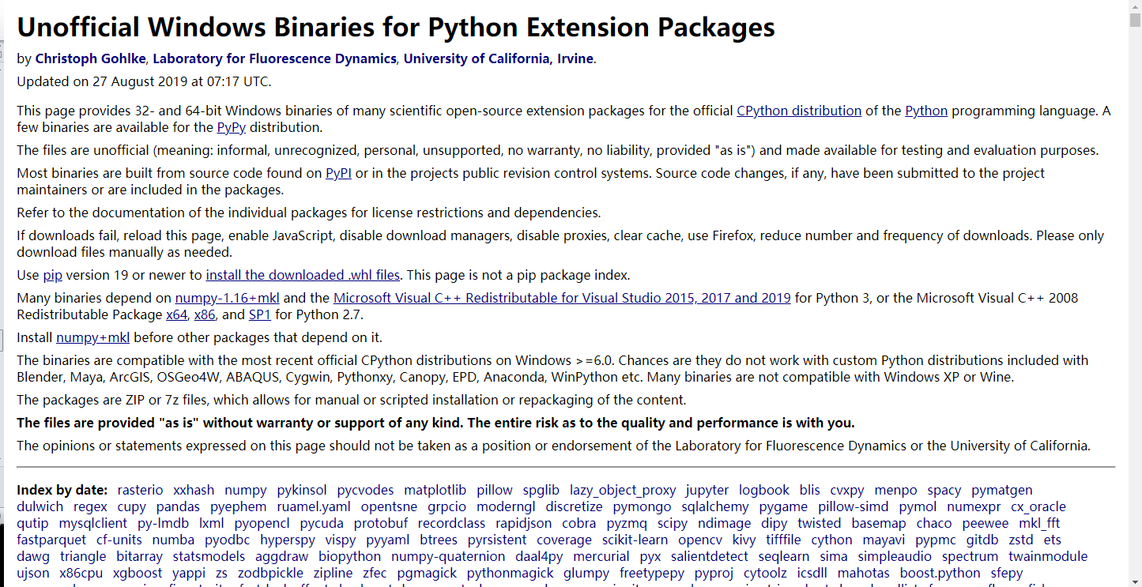
Task: Jump to ruamel.yaml package
Action: coord(315,506)
